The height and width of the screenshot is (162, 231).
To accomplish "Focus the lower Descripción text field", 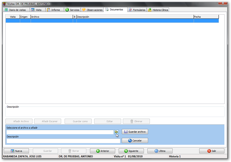I will click(x=63, y=141).
